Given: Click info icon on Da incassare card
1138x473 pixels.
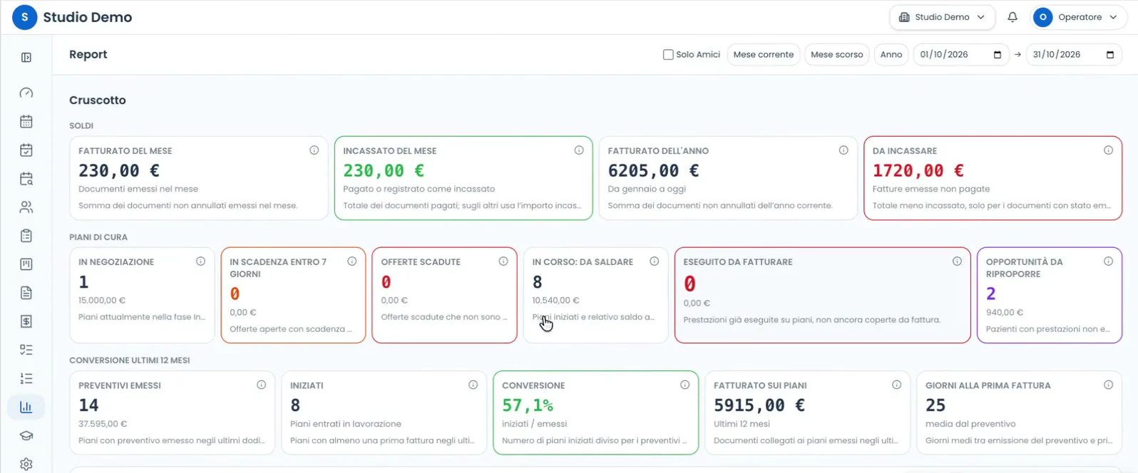Looking at the screenshot, I should click(1108, 150).
